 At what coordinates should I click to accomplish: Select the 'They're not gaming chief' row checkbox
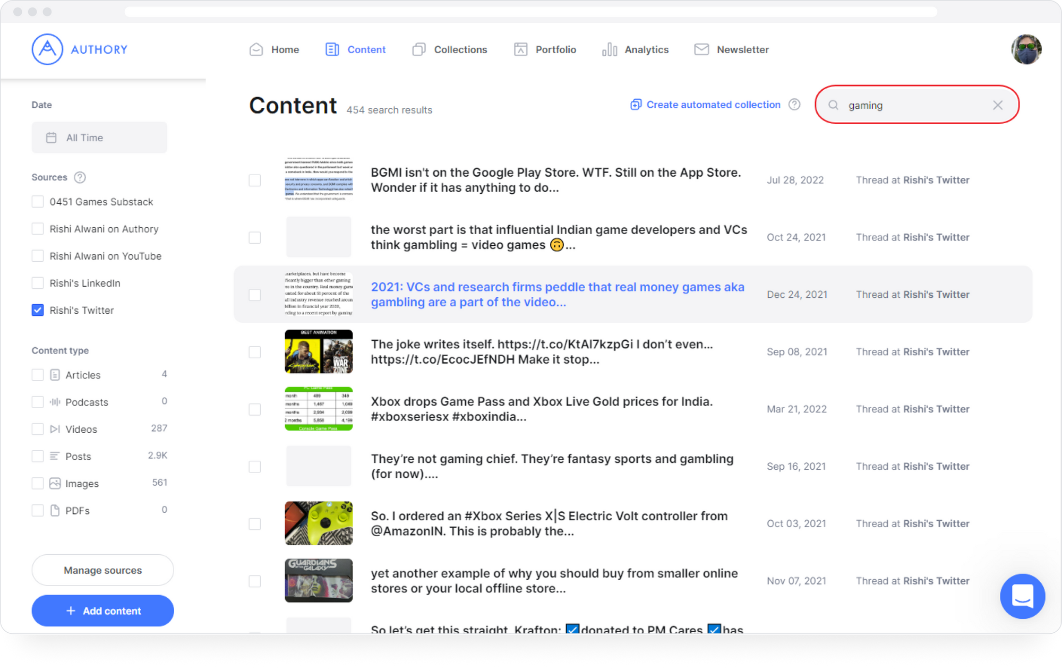click(255, 467)
